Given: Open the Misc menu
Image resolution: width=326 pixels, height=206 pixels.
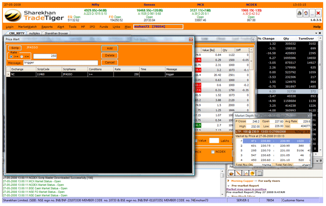Looking at the screenshot, I should (x=128, y=27).
